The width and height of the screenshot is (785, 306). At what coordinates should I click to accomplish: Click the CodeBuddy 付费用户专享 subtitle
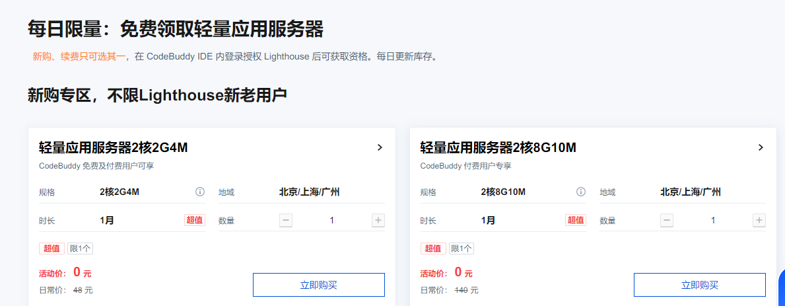tap(465, 166)
